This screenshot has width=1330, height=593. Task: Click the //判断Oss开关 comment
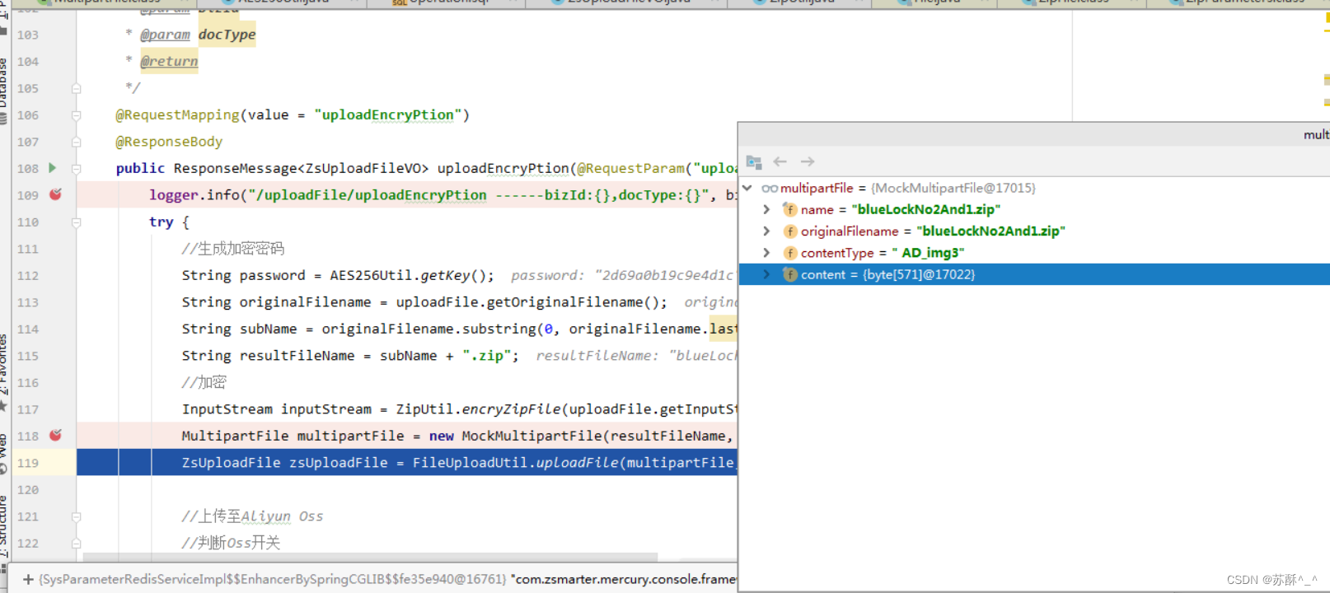coord(231,543)
